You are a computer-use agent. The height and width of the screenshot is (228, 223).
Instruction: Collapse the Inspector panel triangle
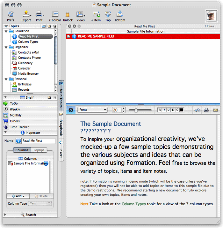coord(5,132)
